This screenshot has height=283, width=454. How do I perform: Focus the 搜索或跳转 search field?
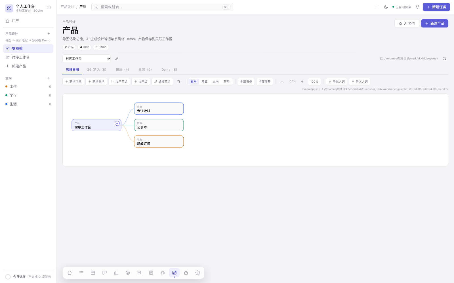(162, 7)
